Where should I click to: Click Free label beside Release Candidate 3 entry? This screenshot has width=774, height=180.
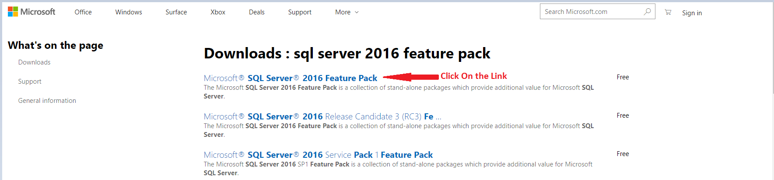[x=623, y=115]
